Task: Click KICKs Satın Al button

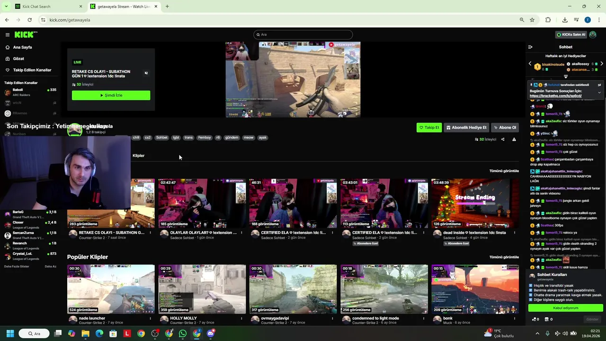Action: (x=571, y=35)
